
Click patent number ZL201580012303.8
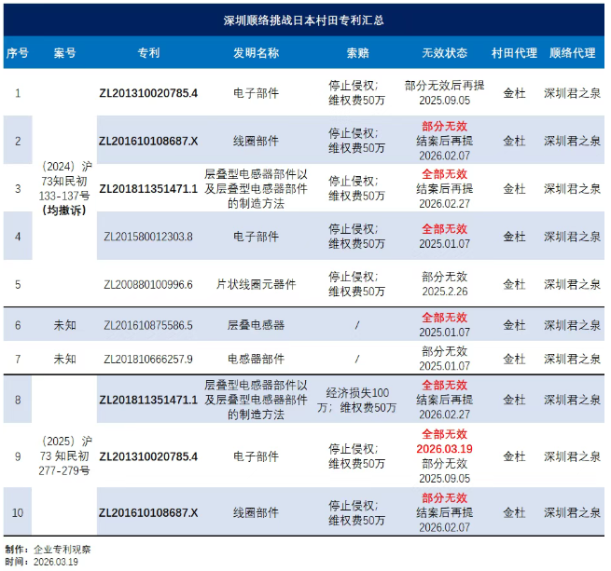148,237
